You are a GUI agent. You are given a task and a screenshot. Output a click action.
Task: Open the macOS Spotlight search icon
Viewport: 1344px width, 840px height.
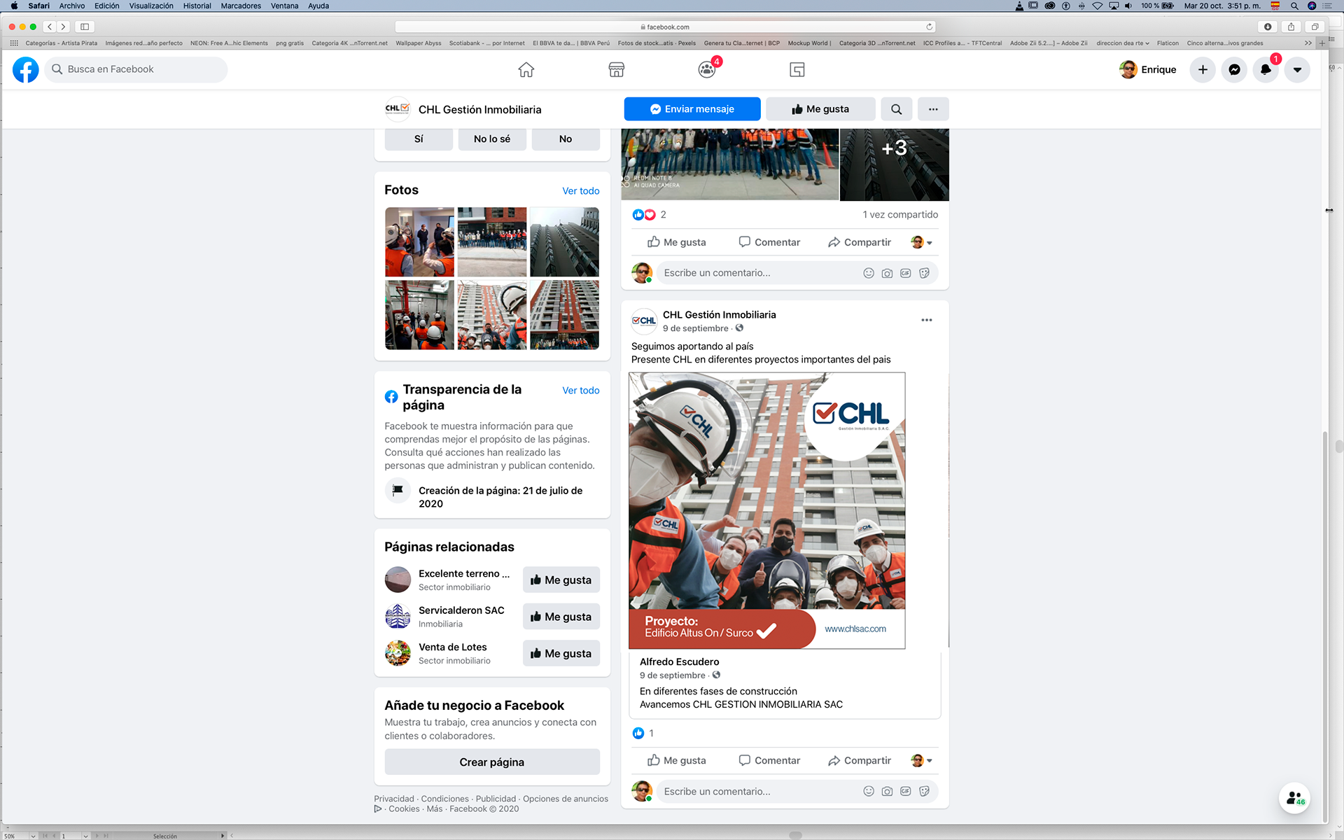1294,6
